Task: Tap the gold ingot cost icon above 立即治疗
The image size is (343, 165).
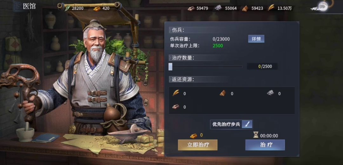Action: (193, 136)
